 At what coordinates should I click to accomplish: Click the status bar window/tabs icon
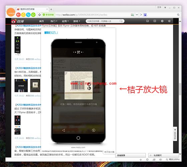154,160
